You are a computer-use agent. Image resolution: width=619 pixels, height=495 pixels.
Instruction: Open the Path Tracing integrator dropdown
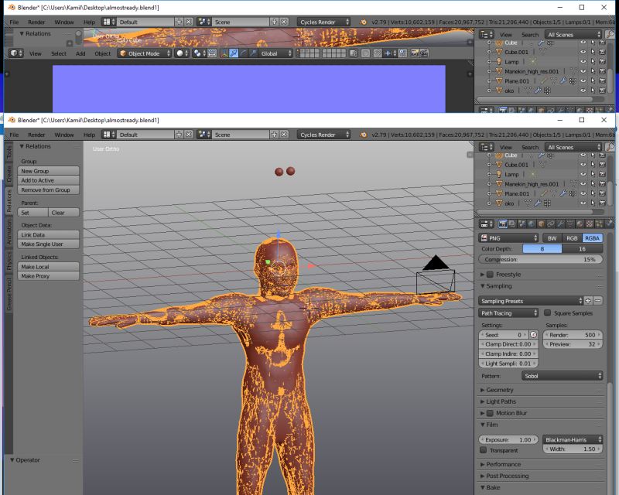[x=507, y=312]
